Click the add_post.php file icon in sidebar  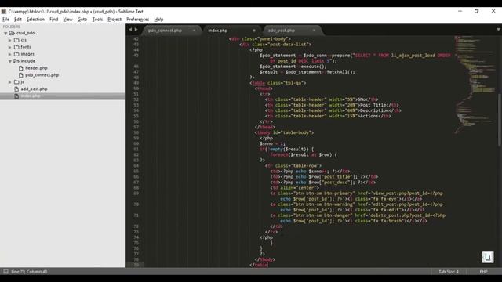point(16,89)
